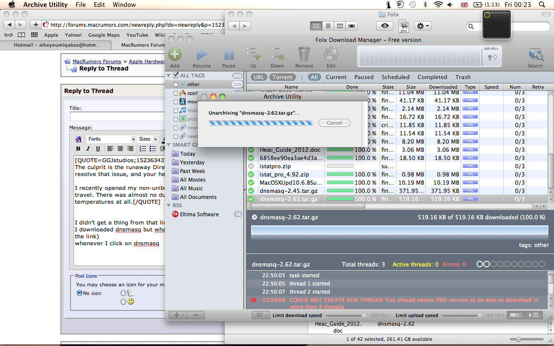Click the Resume download icon
The width and height of the screenshot is (554, 346).
pyautogui.click(x=202, y=54)
